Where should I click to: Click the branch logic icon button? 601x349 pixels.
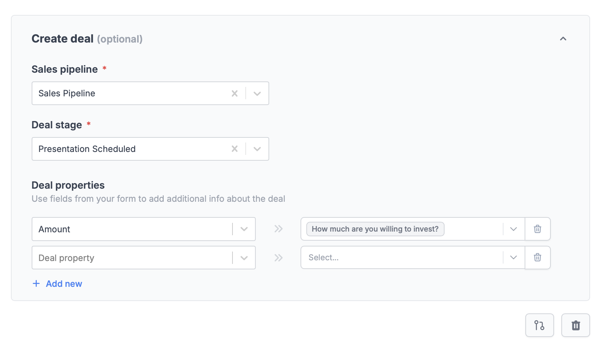[x=539, y=325]
